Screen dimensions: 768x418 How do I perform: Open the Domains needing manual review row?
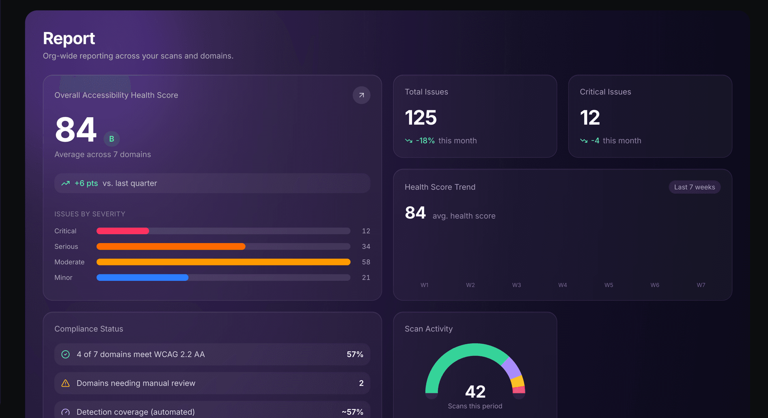(x=212, y=383)
